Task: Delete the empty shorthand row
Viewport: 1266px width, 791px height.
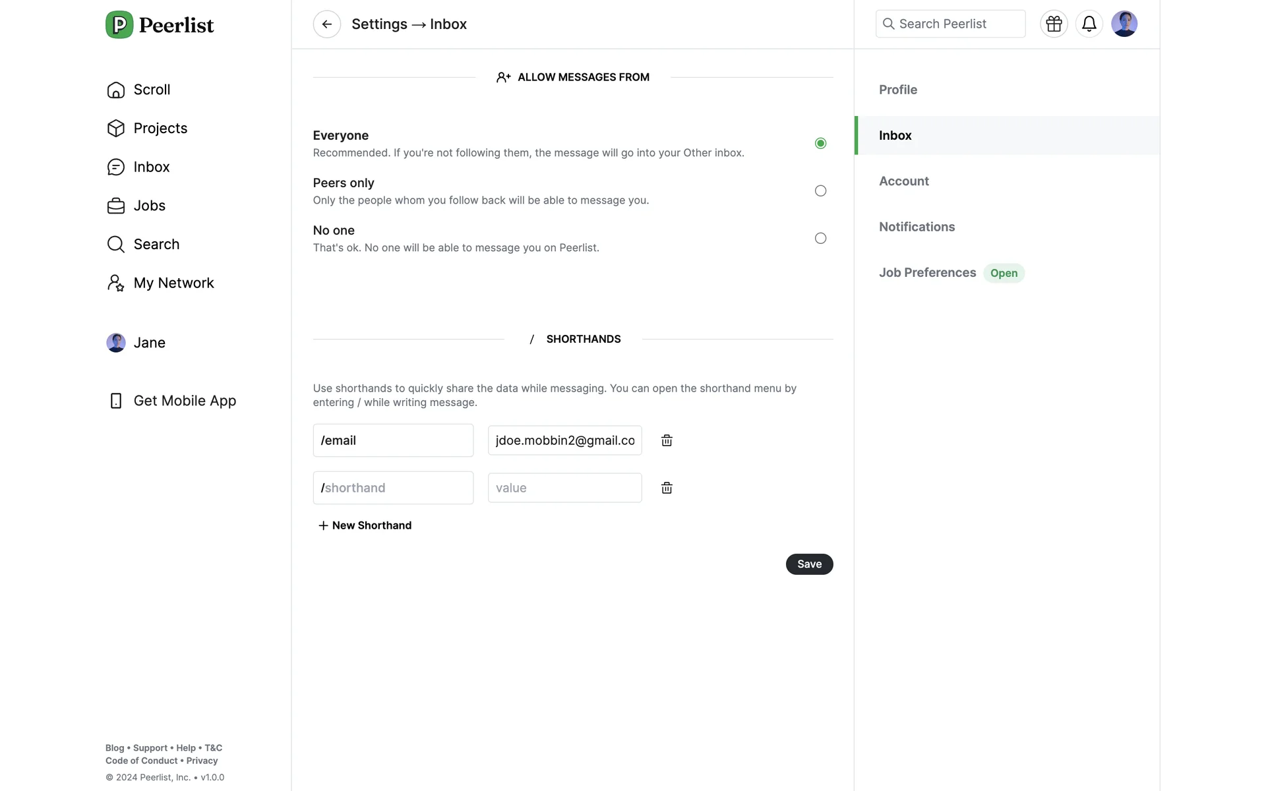Action: click(667, 488)
